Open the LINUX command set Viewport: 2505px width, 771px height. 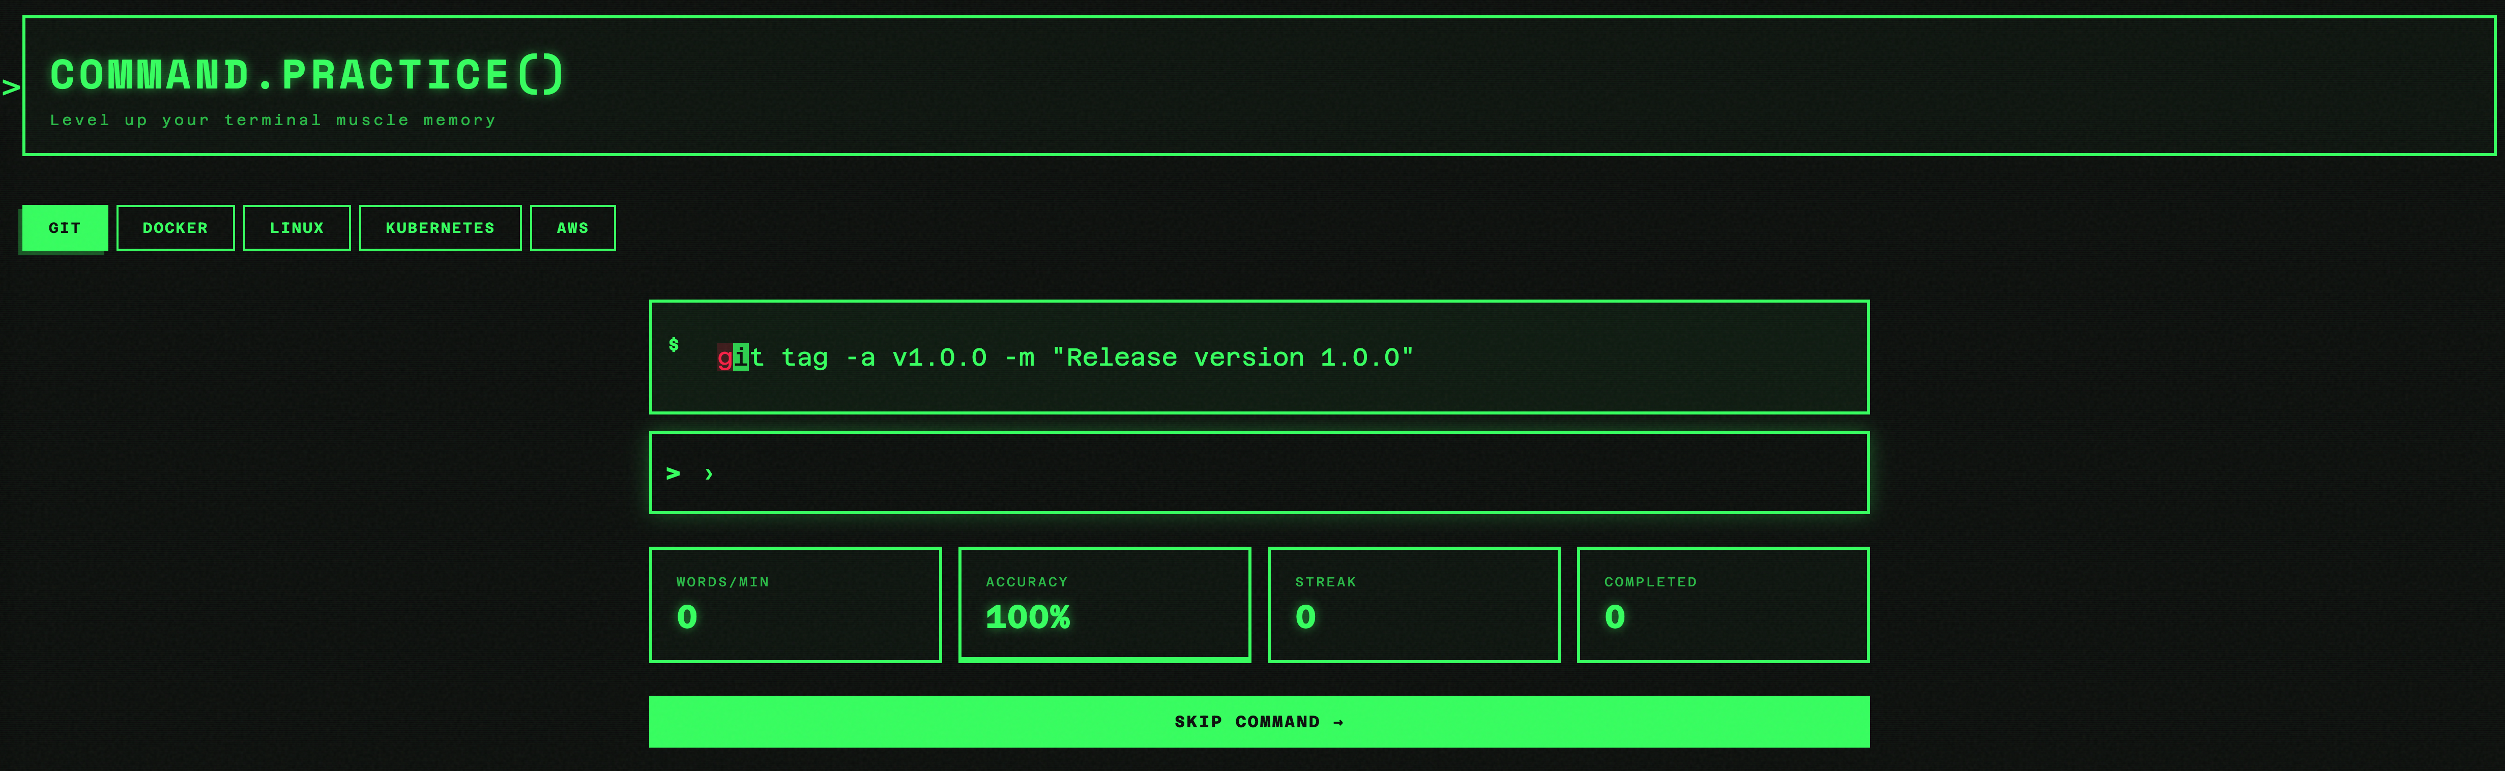tap(297, 227)
